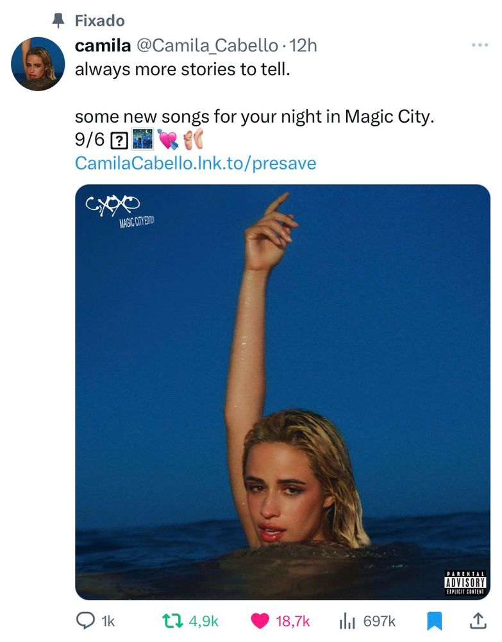Open the three-dot more options menu
502x642 pixels.
480,46
